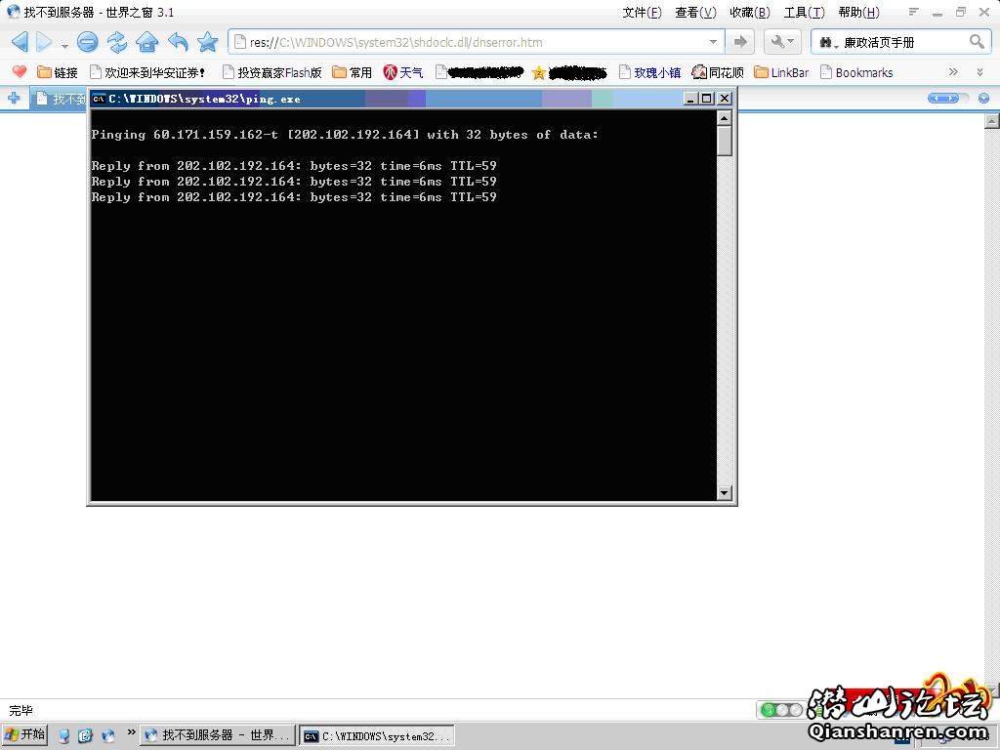
Task: Open the 文件(F) menu
Action: tap(642, 12)
